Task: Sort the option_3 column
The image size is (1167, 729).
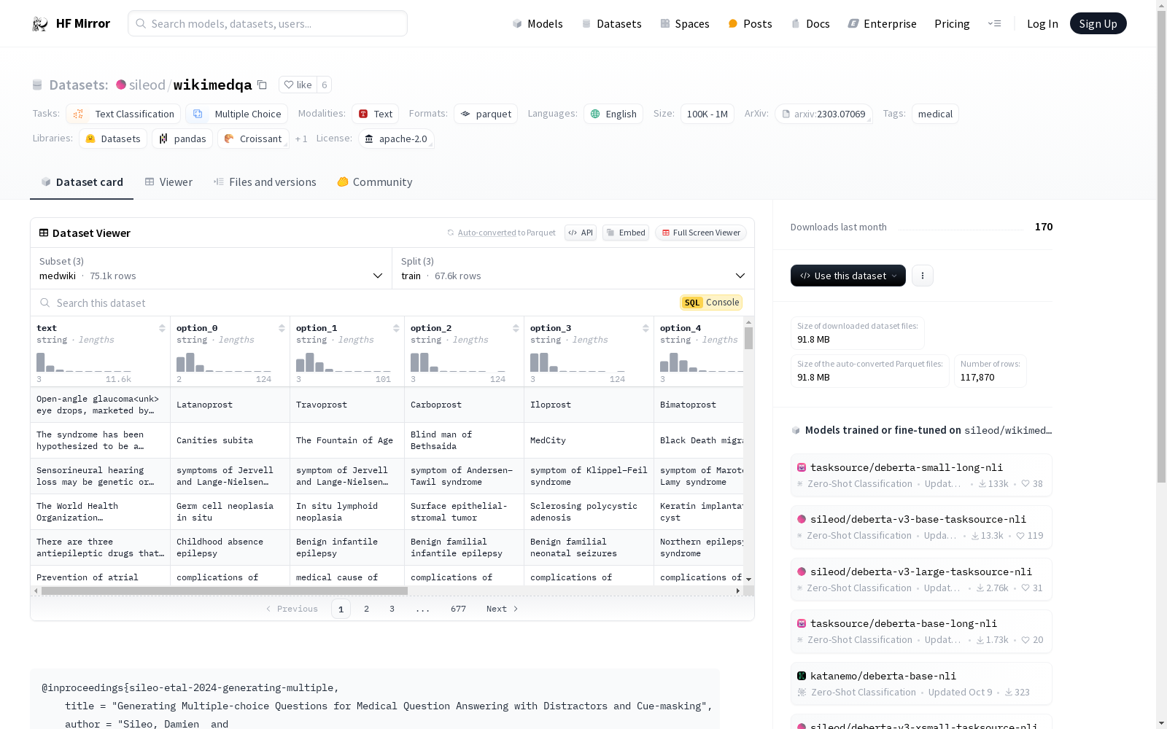Action: [x=645, y=328]
